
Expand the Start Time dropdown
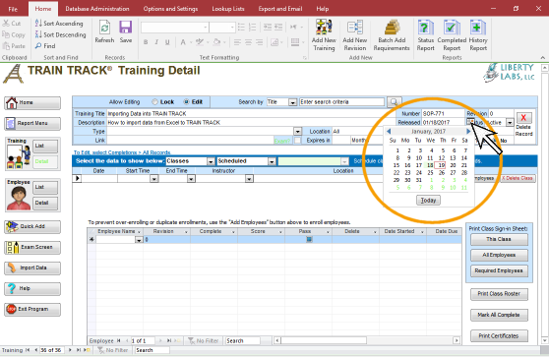point(154,179)
